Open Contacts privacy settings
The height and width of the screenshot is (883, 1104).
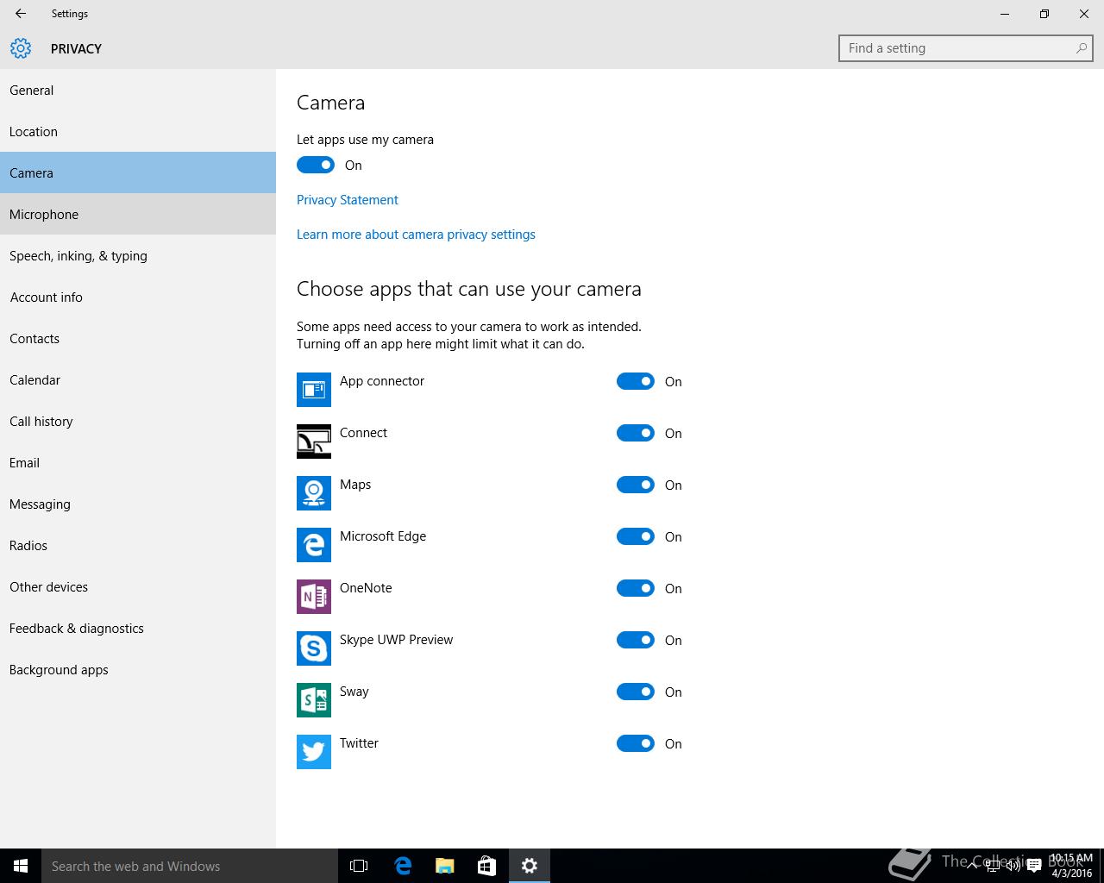click(138, 338)
